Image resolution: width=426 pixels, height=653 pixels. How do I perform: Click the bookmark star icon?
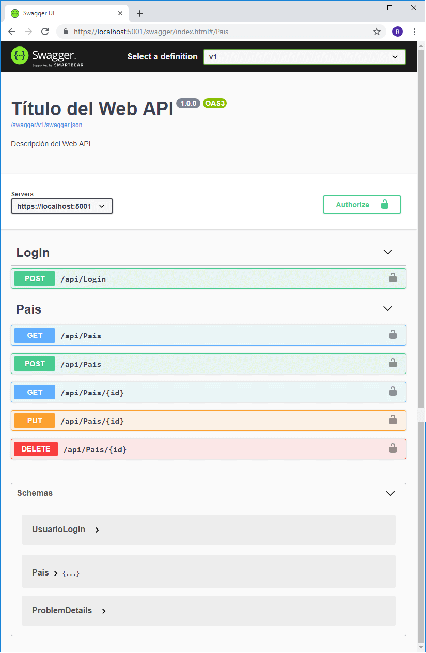(377, 32)
